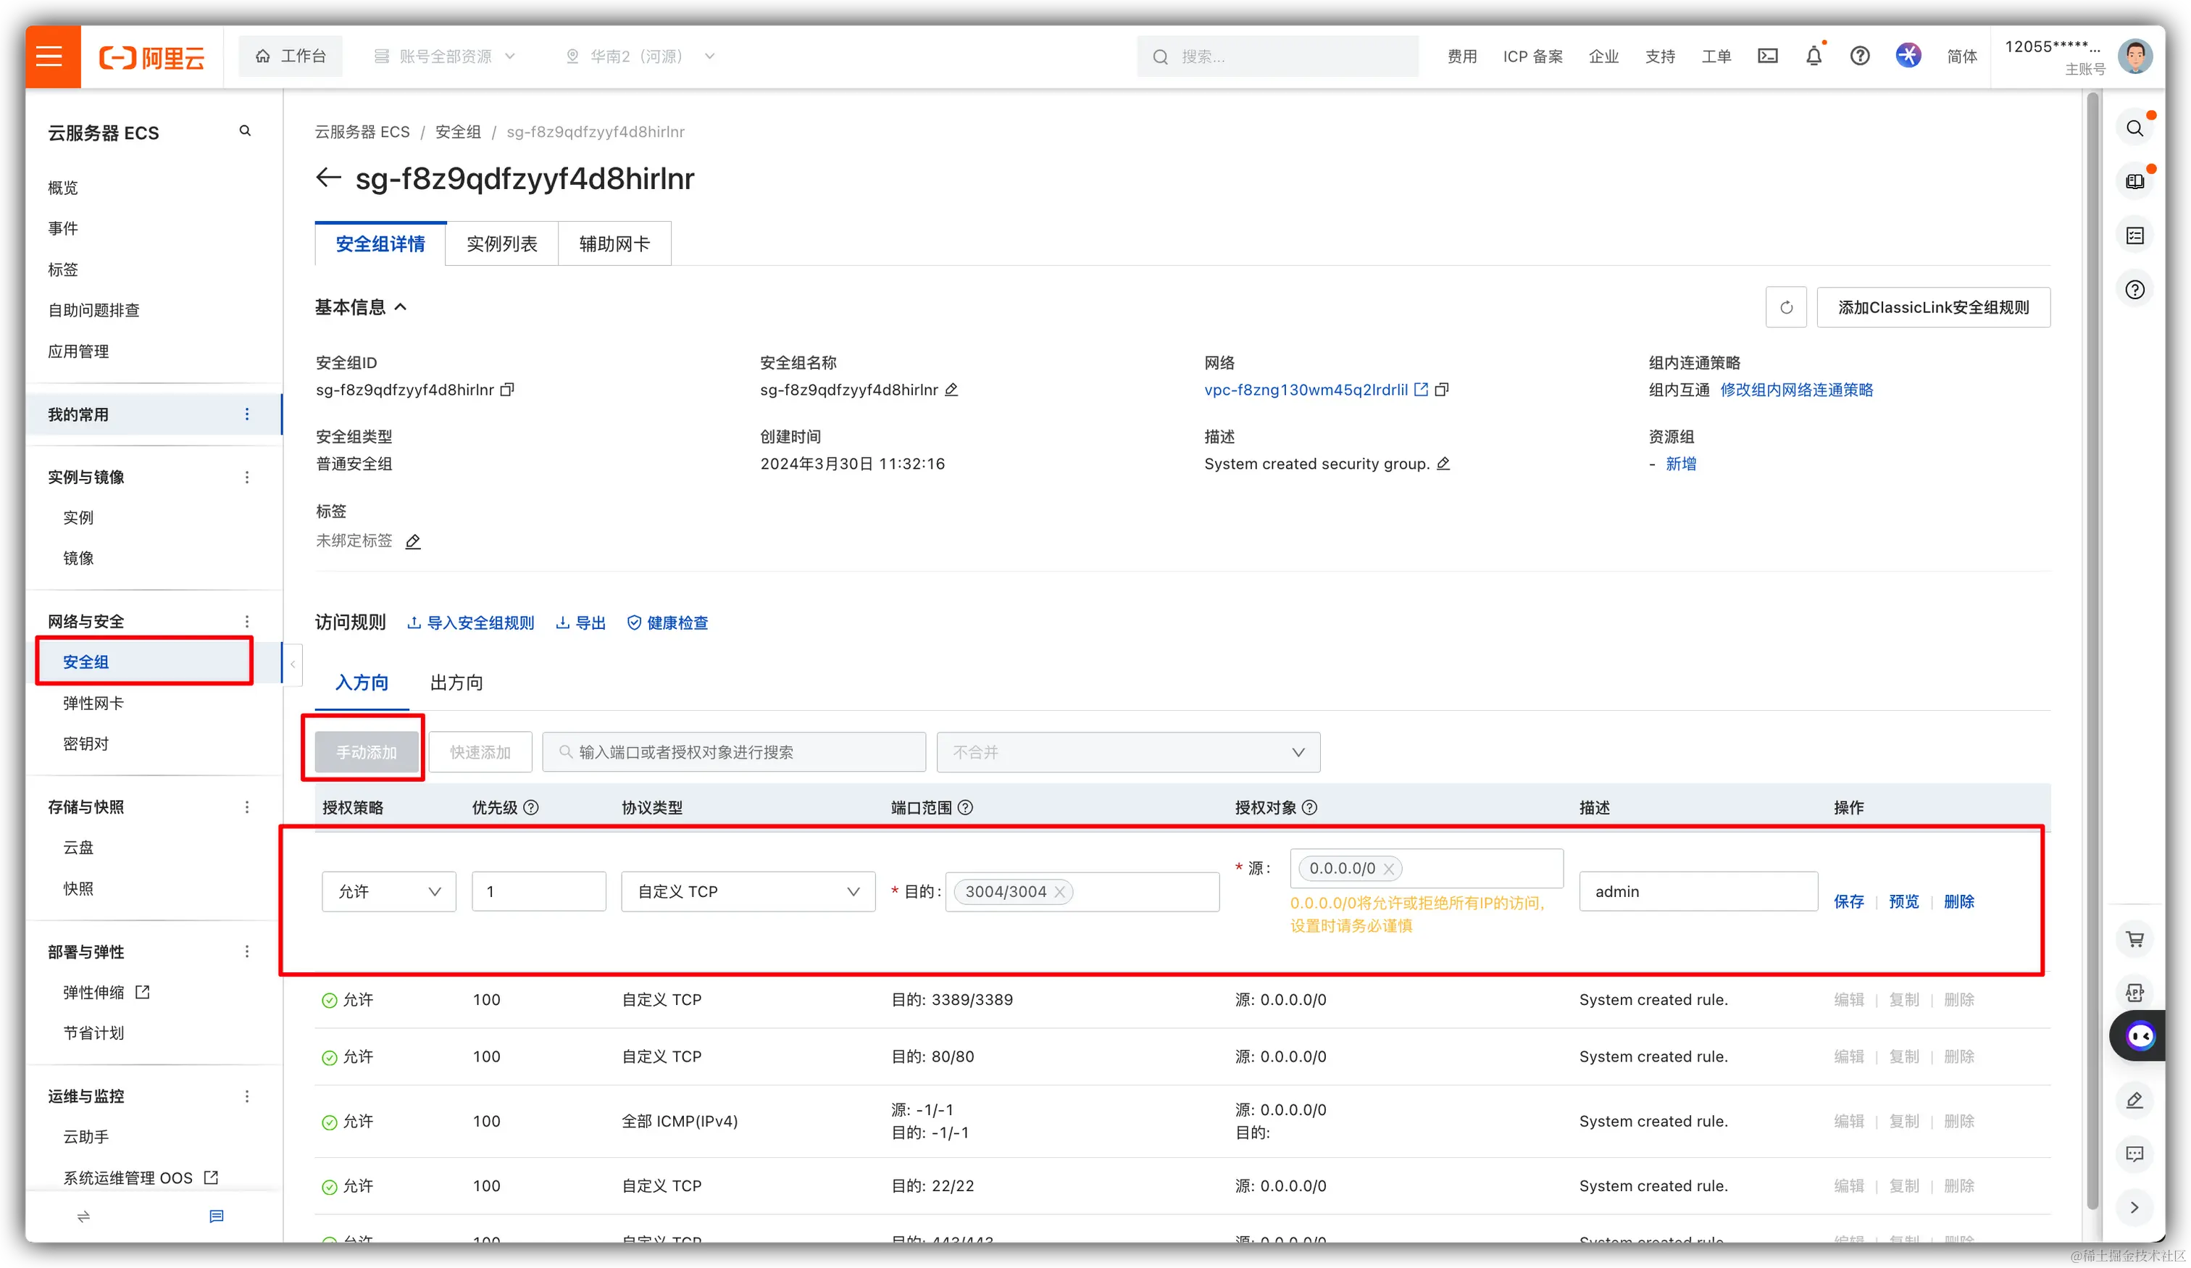Switch to the 出方向 tab
This screenshot has height=1268, width=2191.
456,683
